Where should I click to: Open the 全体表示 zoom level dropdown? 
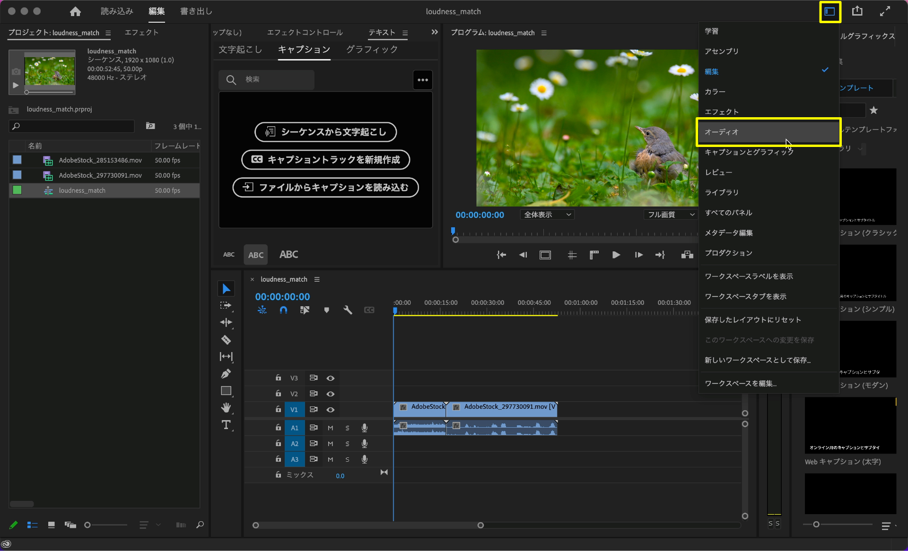click(x=547, y=215)
